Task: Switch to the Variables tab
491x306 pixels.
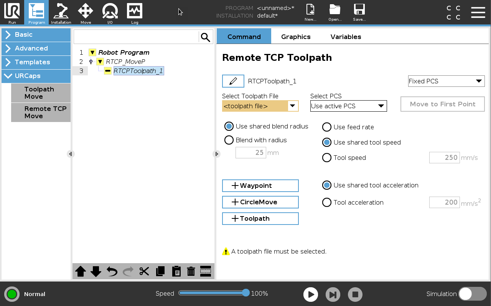Action: (346, 37)
